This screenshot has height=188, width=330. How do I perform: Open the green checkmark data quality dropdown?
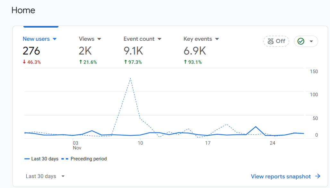tap(311, 41)
